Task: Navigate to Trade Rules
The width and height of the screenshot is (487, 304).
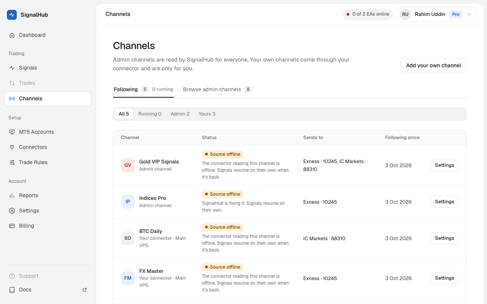Action: pyautogui.click(x=48, y=162)
